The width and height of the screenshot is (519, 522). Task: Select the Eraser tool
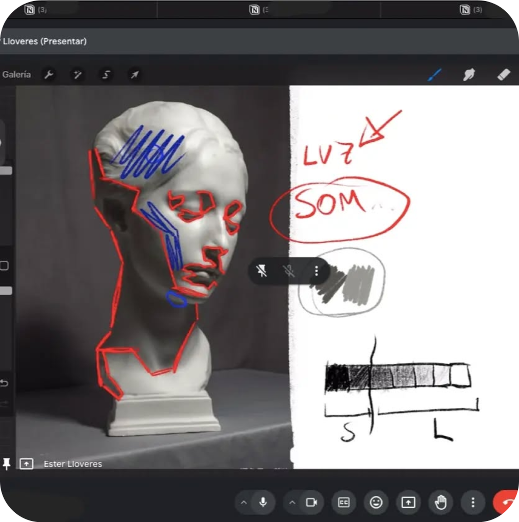[503, 75]
